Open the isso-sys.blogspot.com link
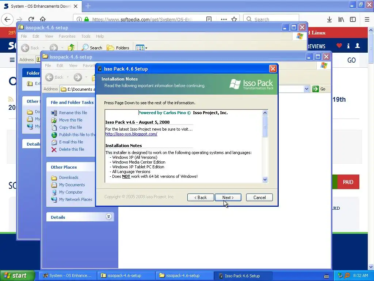The height and width of the screenshot is (281, 374). (131, 134)
